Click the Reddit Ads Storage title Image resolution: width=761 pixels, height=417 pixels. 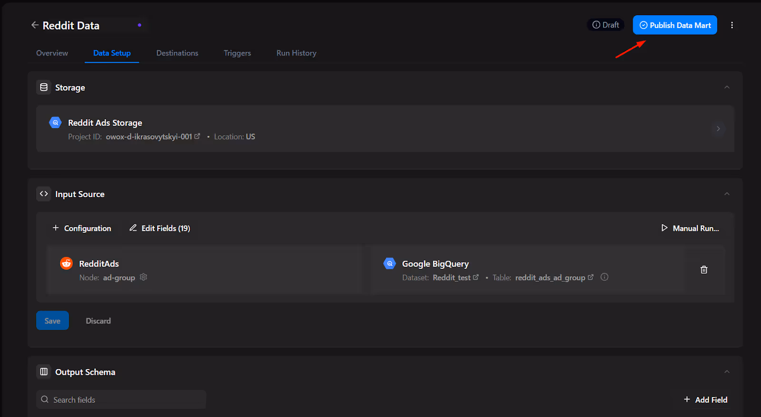click(105, 123)
